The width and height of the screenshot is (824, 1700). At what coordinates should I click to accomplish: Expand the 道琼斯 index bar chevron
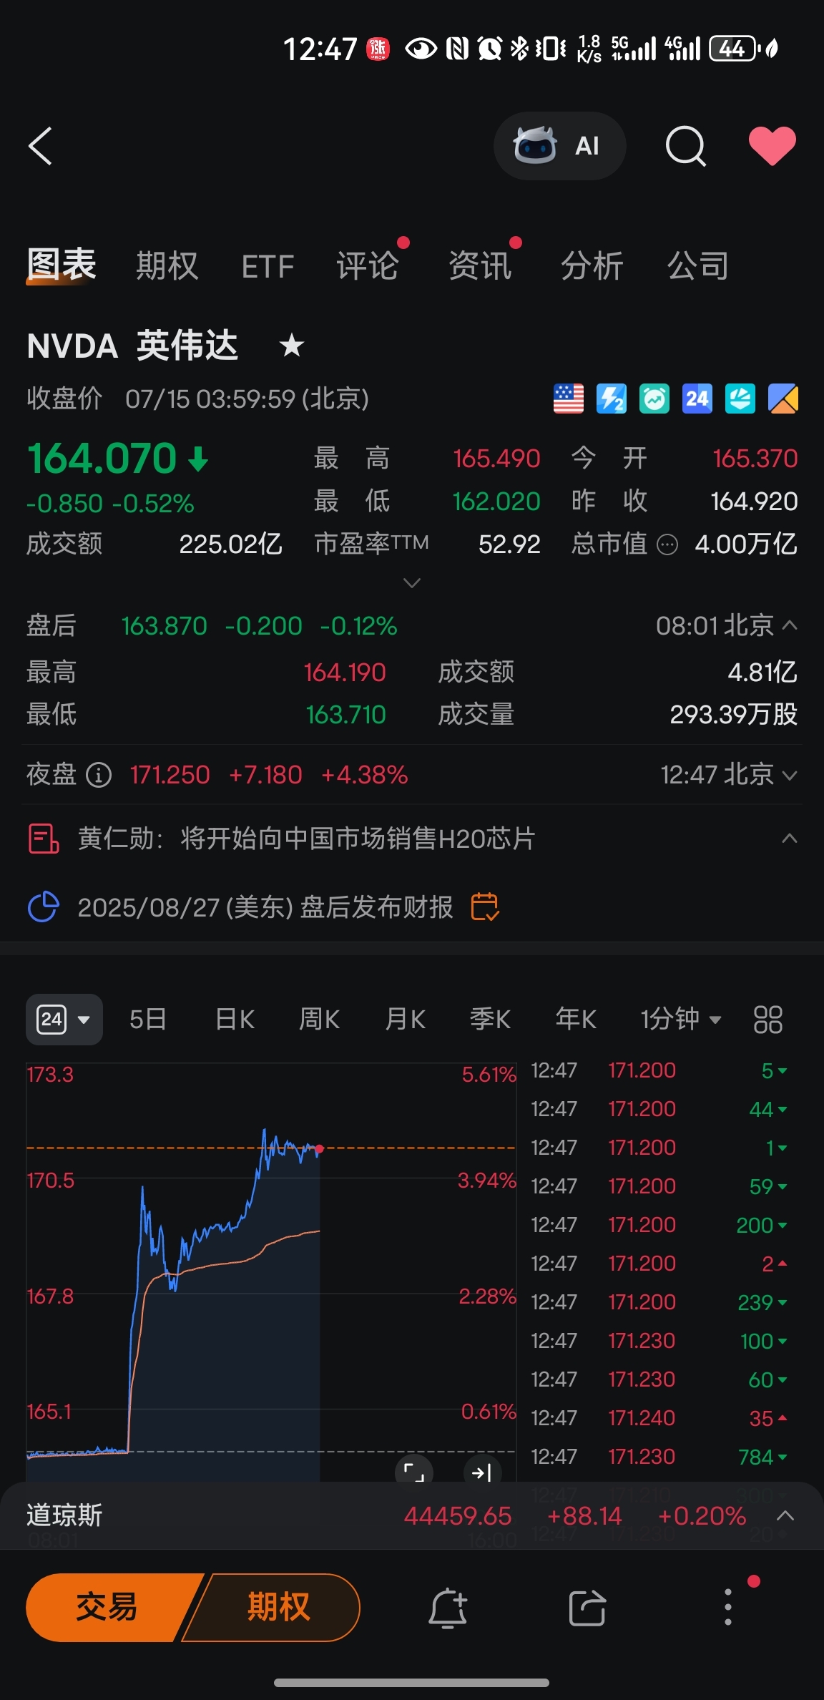click(785, 1515)
